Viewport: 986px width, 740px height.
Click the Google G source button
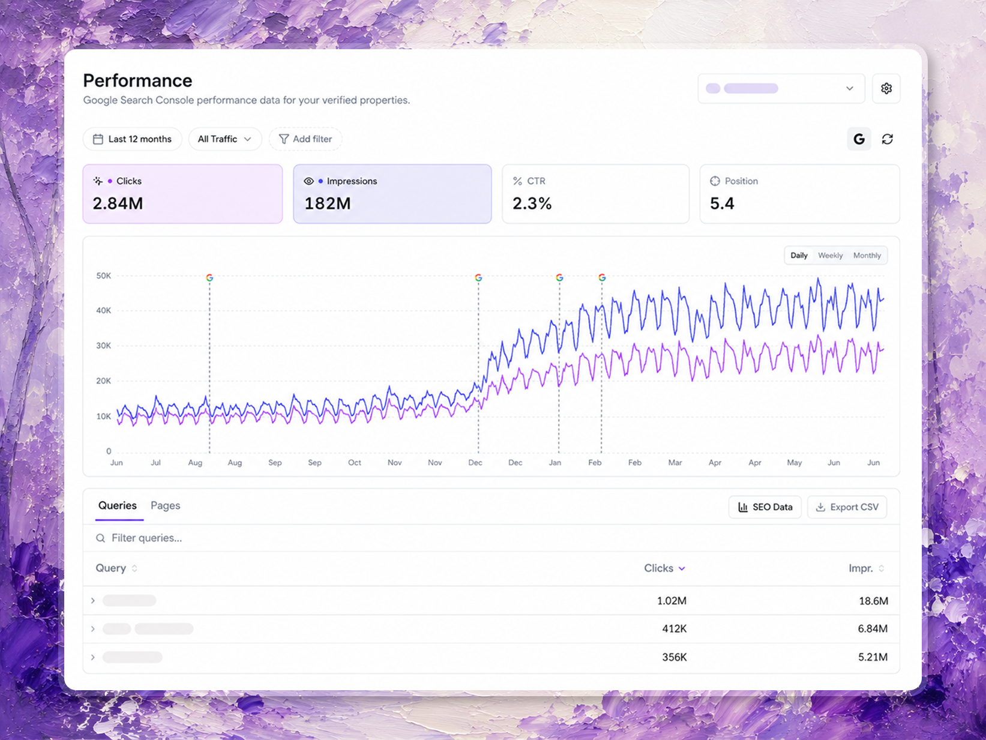coord(859,139)
